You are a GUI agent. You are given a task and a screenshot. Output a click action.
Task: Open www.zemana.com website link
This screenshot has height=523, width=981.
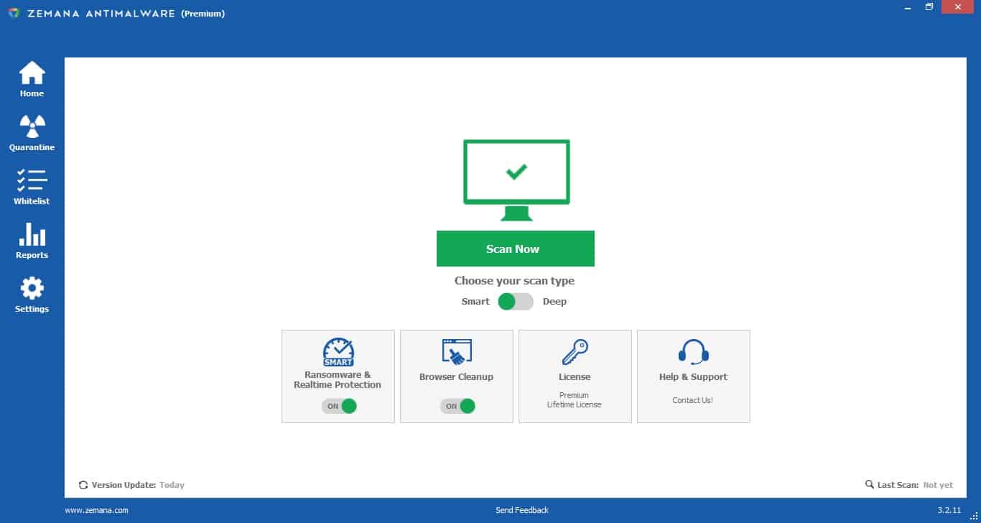coord(96,510)
